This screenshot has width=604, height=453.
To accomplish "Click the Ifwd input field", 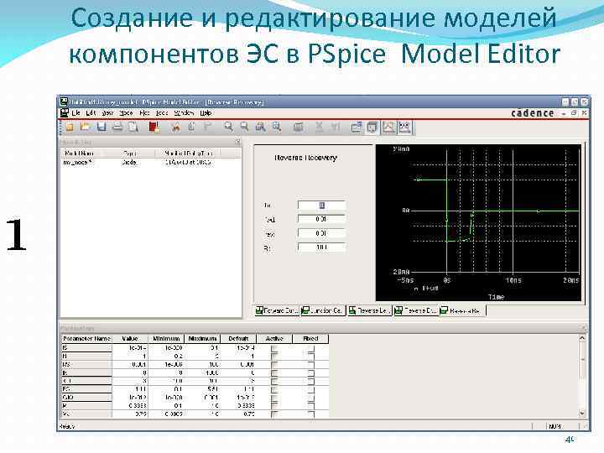I will pos(321,219).
